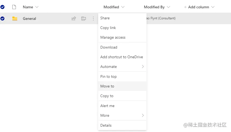The height and width of the screenshot is (132, 231).
Task: Select Move to from context menu
Action: pyautogui.click(x=107, y=86)
